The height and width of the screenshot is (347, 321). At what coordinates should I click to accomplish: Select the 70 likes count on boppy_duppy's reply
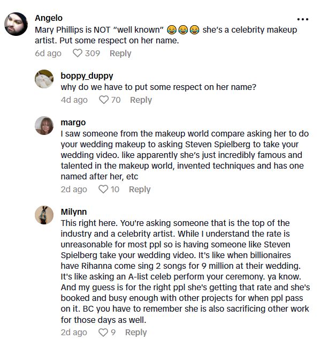(116, 100)
